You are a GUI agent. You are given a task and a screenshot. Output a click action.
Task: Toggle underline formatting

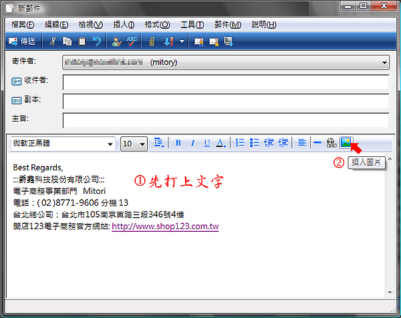[x=207, y=143]
